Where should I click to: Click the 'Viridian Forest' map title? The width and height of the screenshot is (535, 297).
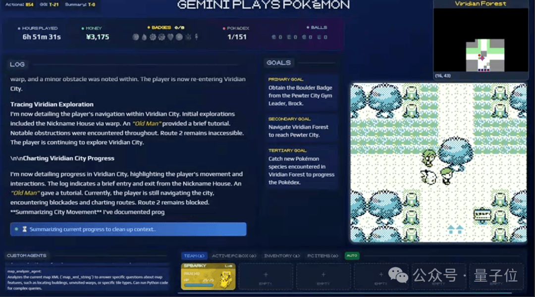pos(481,3)
